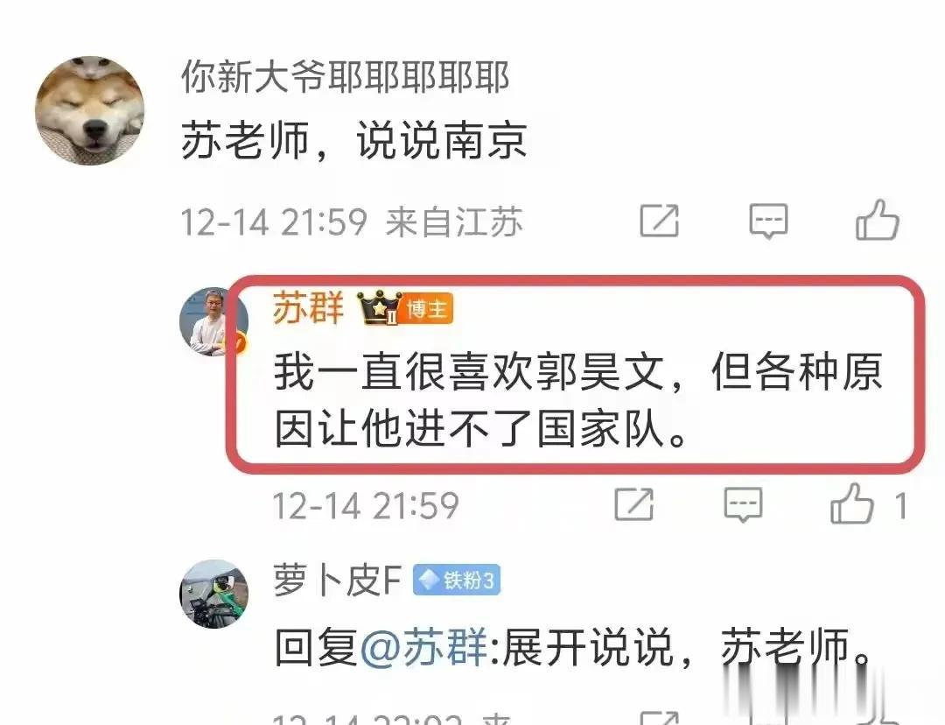Tap the like count next to 苏群's thumbs-up

(900, 505)
